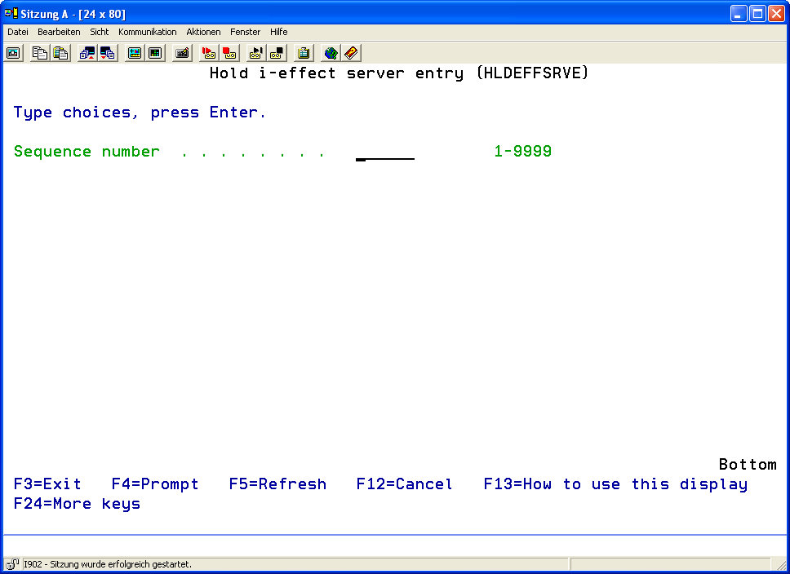790x574 pixels.
Task: Click F12=Cancel function key label
Action: pos(404,484)
